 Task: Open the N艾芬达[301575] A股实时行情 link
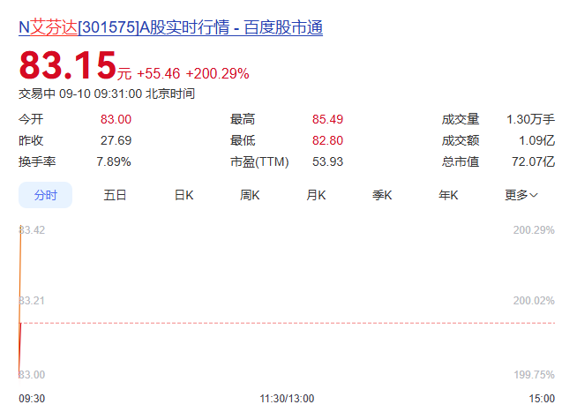click(171, 27)
